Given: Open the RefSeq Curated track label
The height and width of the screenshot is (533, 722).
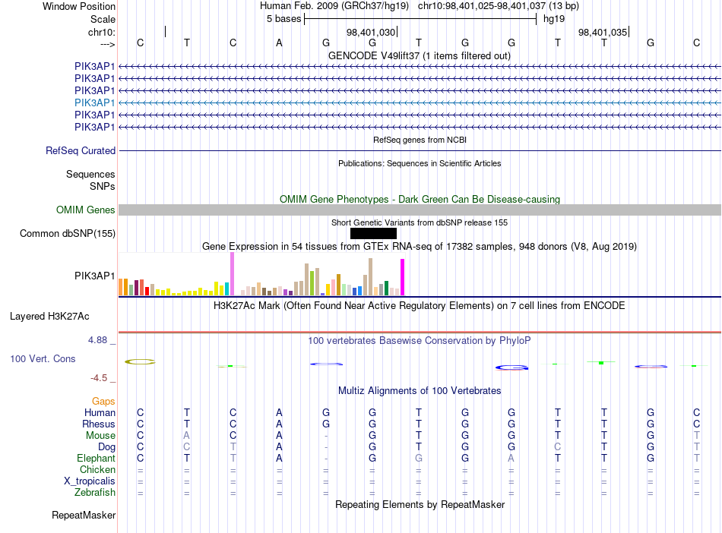Looking at the screenshot, I should [81, 151].
